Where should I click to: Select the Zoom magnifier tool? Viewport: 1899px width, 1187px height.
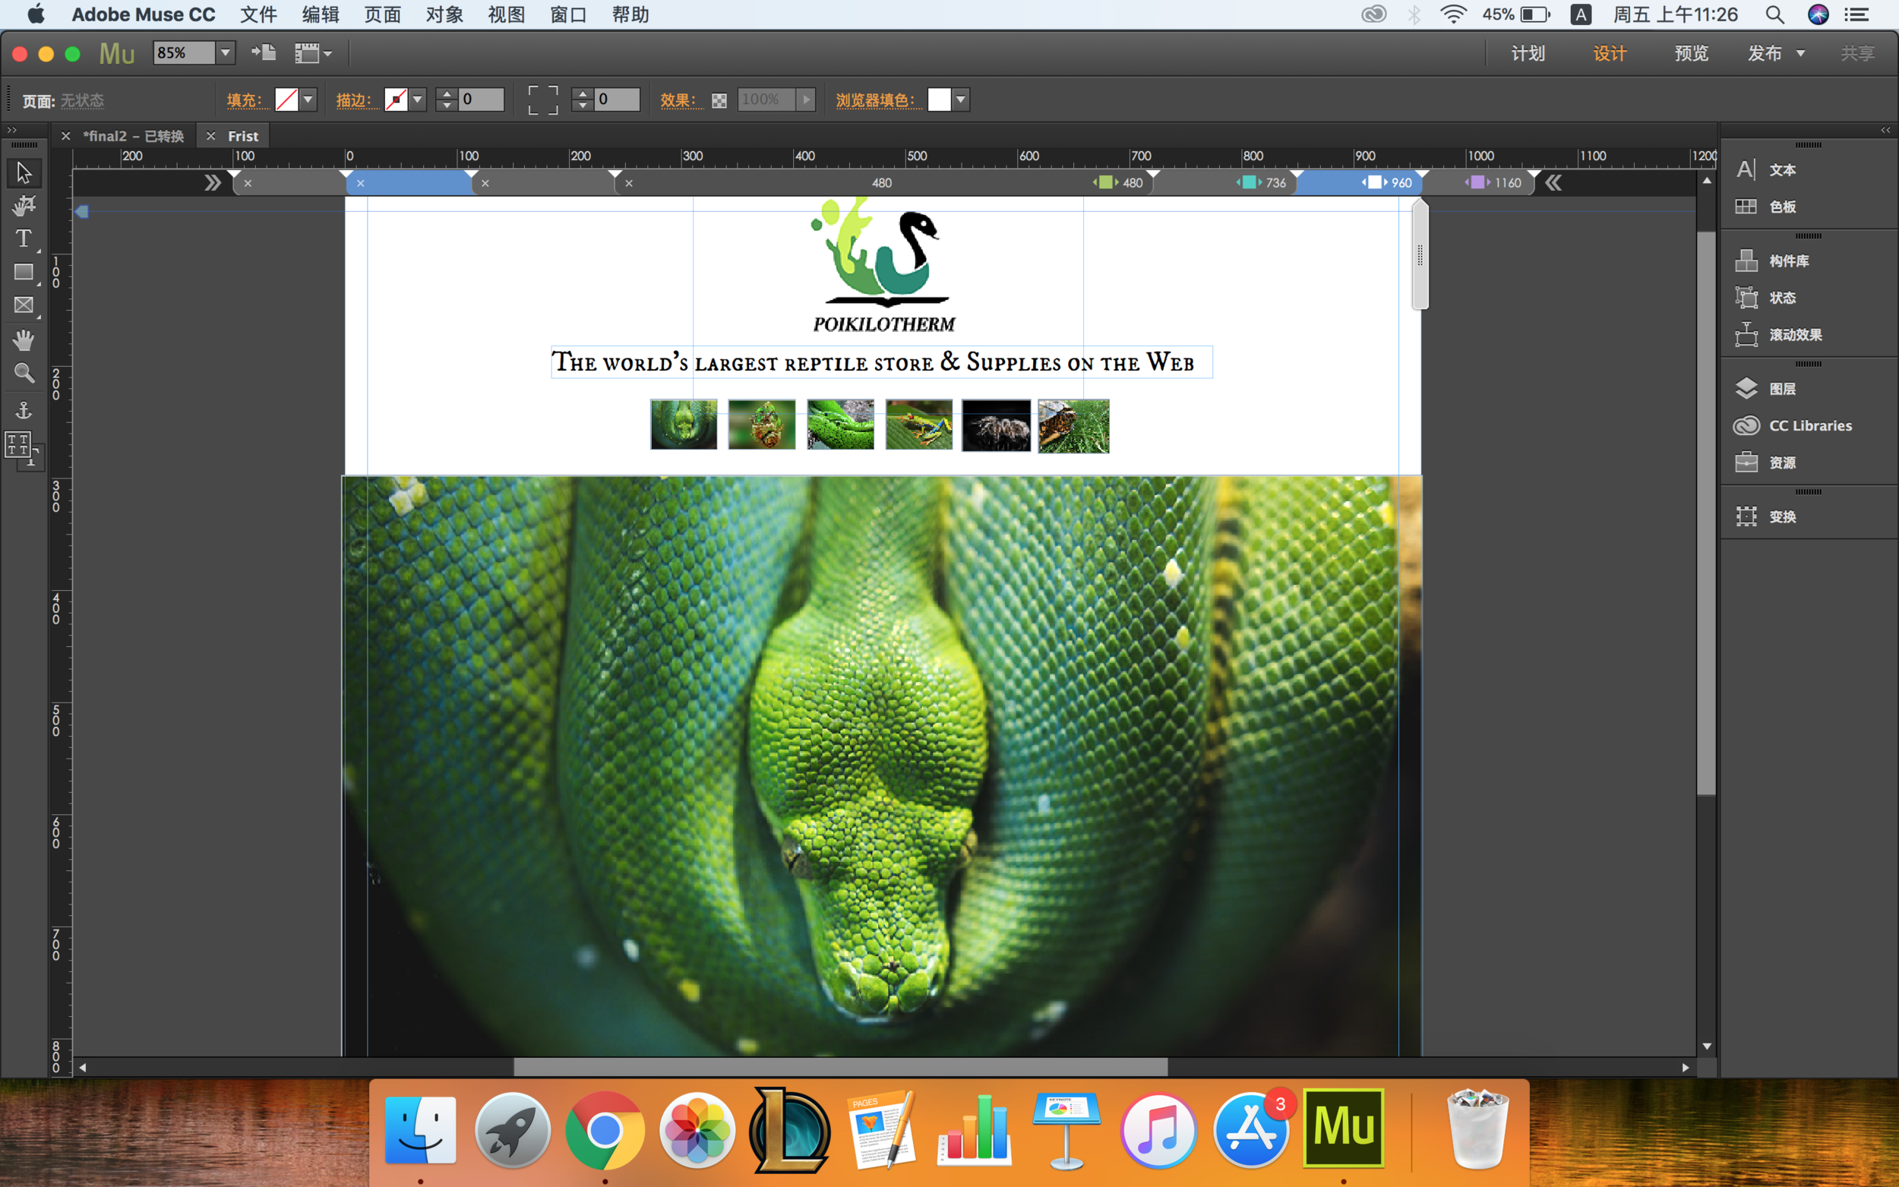(24, 373)
